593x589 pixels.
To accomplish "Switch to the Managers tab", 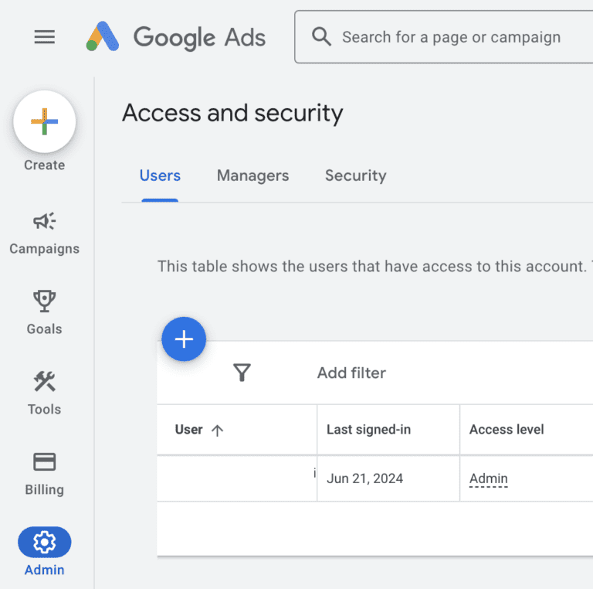I will 252,175.
